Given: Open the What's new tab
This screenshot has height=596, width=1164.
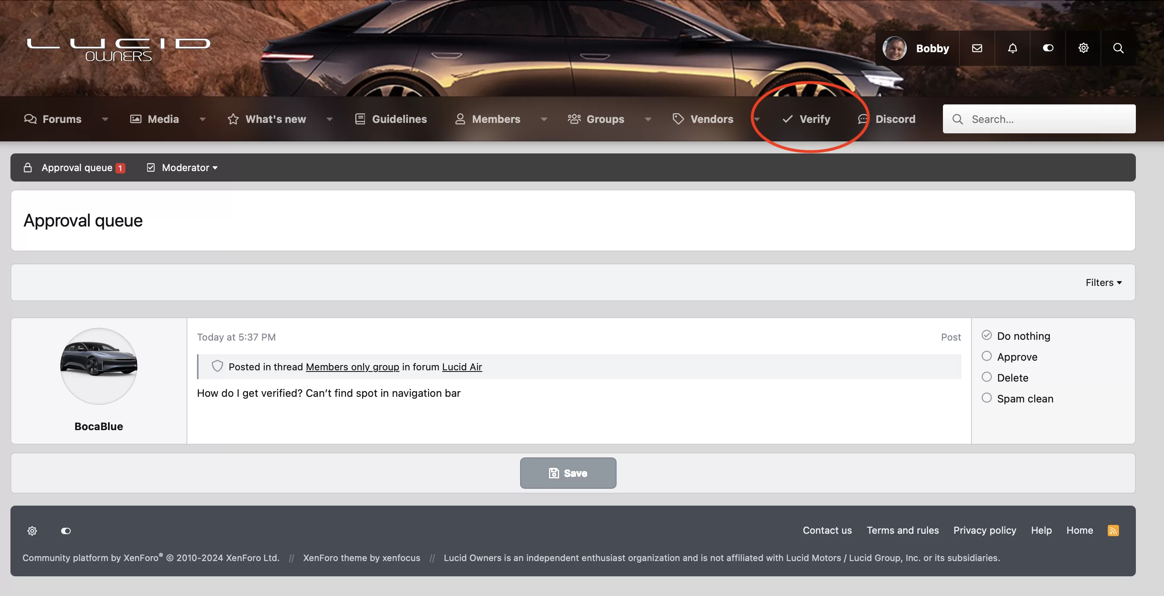Looking at the screenshot, I should (x=266, y=119).
